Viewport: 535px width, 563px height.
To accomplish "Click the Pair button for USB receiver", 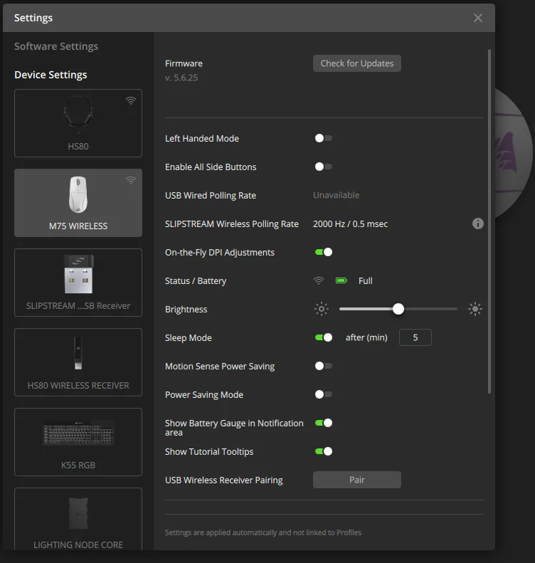I will [357, 480].
